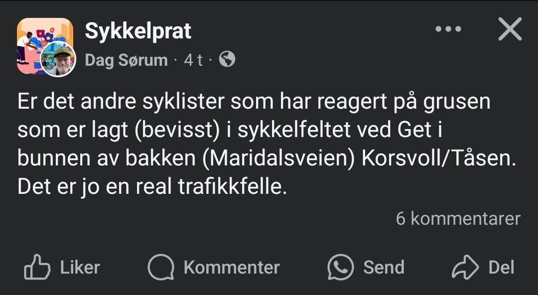Open Dag Sørum's profile name link
The width and height of the screenshot is (538, 295).
(126, 60)
